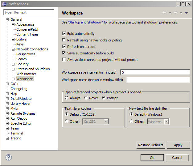
Task: Choose Other for text file encoding
Action: [67, 121]
